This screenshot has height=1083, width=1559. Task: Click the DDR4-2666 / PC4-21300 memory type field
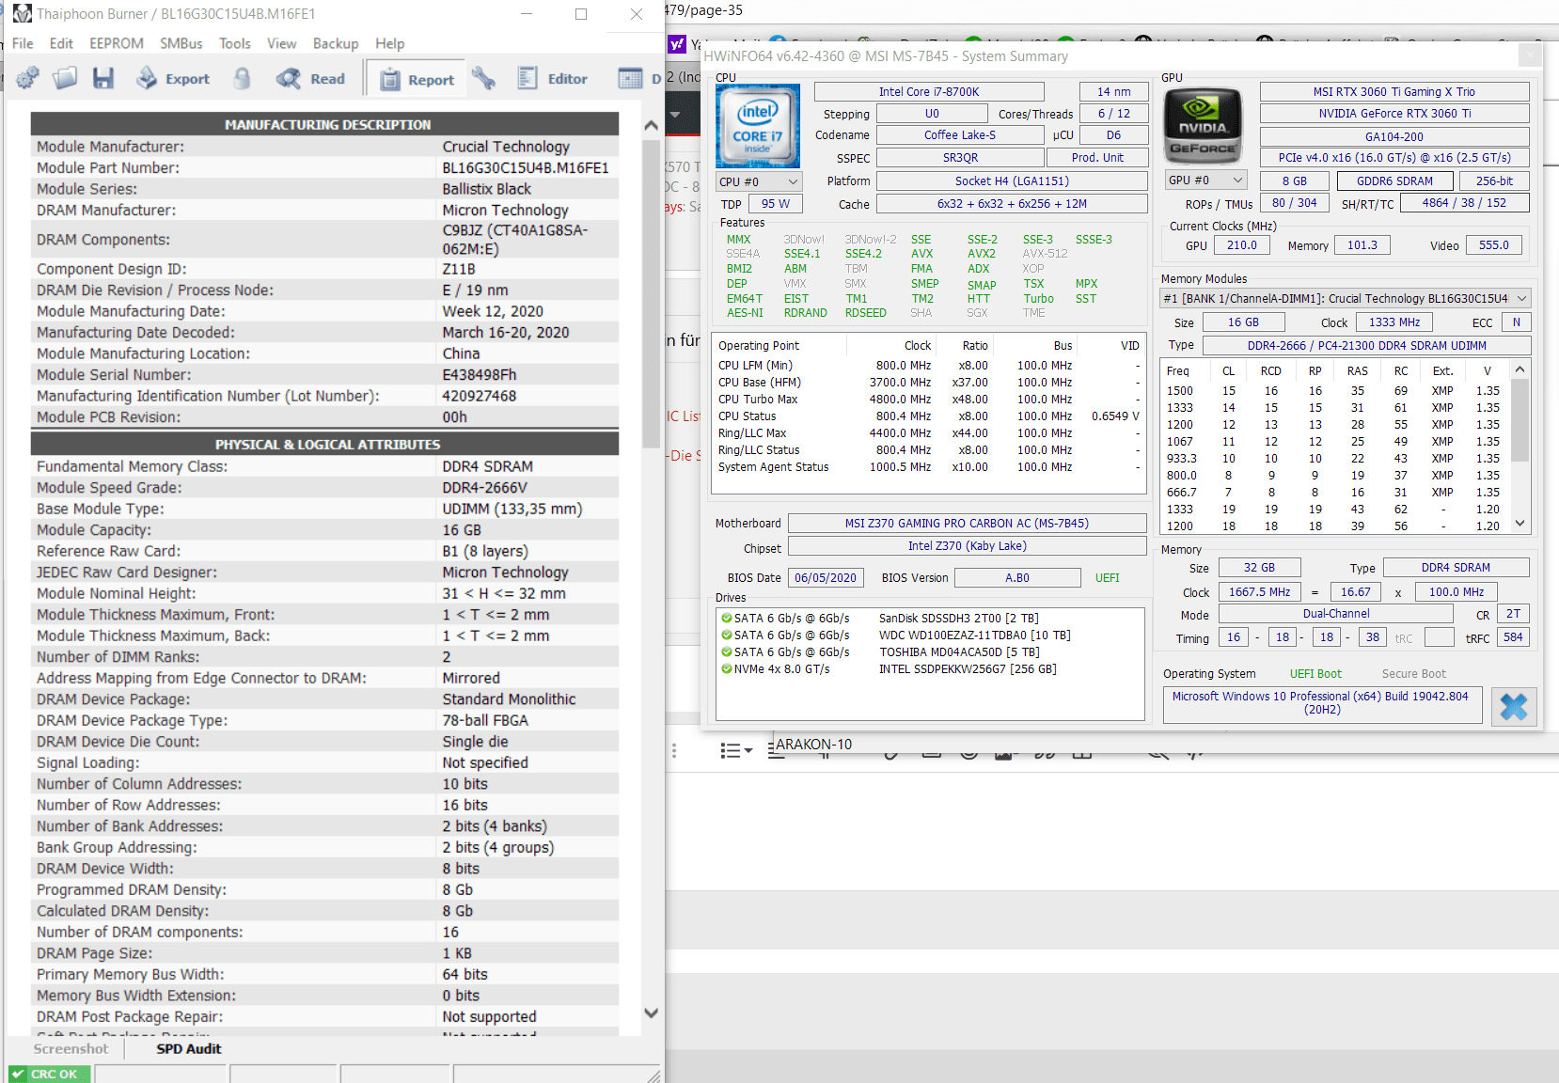coord(1367,345)
